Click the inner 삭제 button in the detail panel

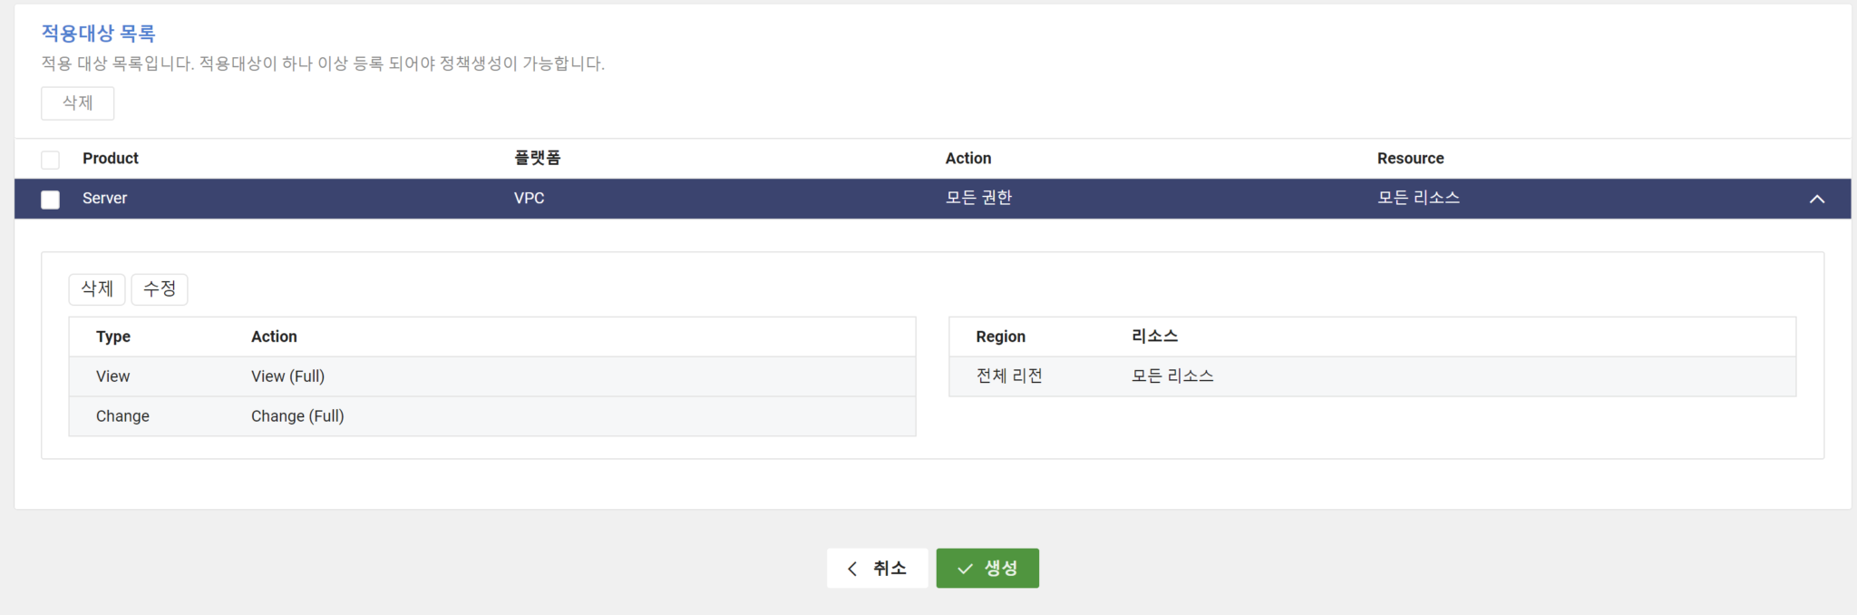pos(96,288)
